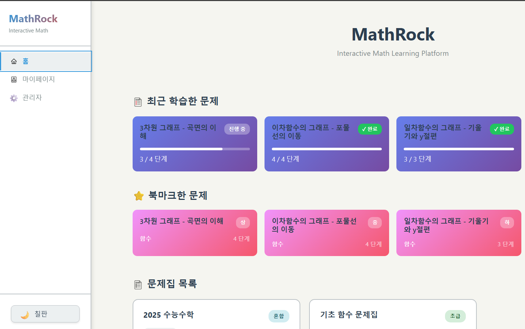Open the 2025 수능수학 problem set
This screenshot has width=525, height=329.
[x=216, y=314]
